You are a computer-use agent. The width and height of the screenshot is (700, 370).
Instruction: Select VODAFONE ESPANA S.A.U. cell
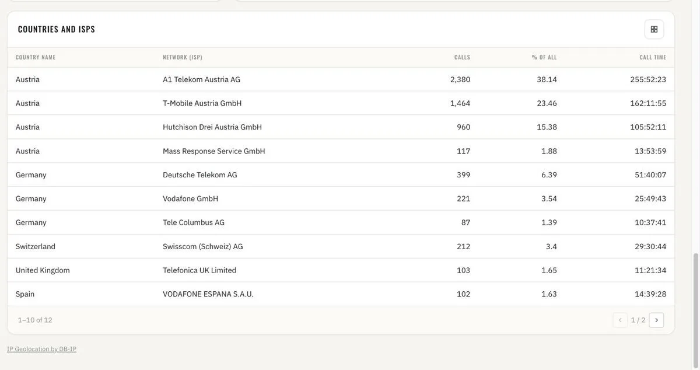(x=208, y=295)
